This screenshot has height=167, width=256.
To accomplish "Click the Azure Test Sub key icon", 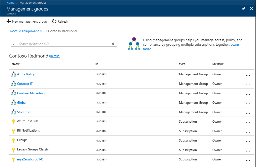I will pos(14,122).
